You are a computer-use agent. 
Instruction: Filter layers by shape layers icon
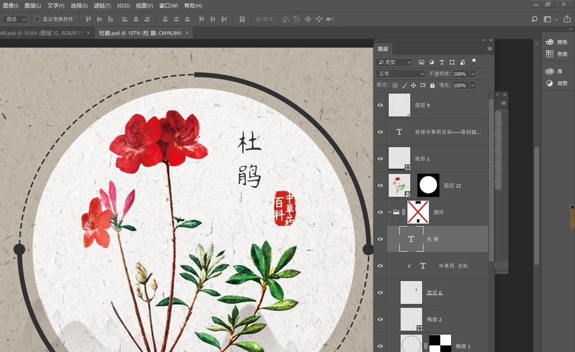452,63
